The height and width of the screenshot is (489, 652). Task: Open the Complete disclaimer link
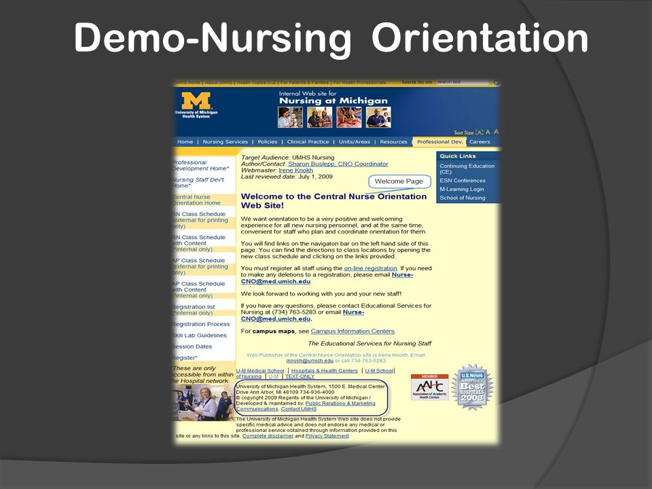268,436
